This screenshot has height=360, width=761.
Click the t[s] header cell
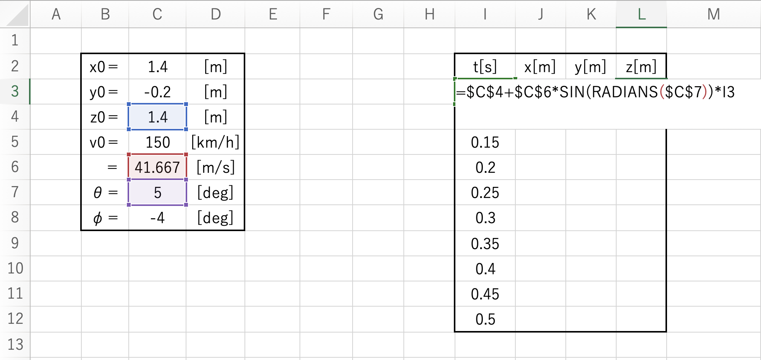(485, 67)
